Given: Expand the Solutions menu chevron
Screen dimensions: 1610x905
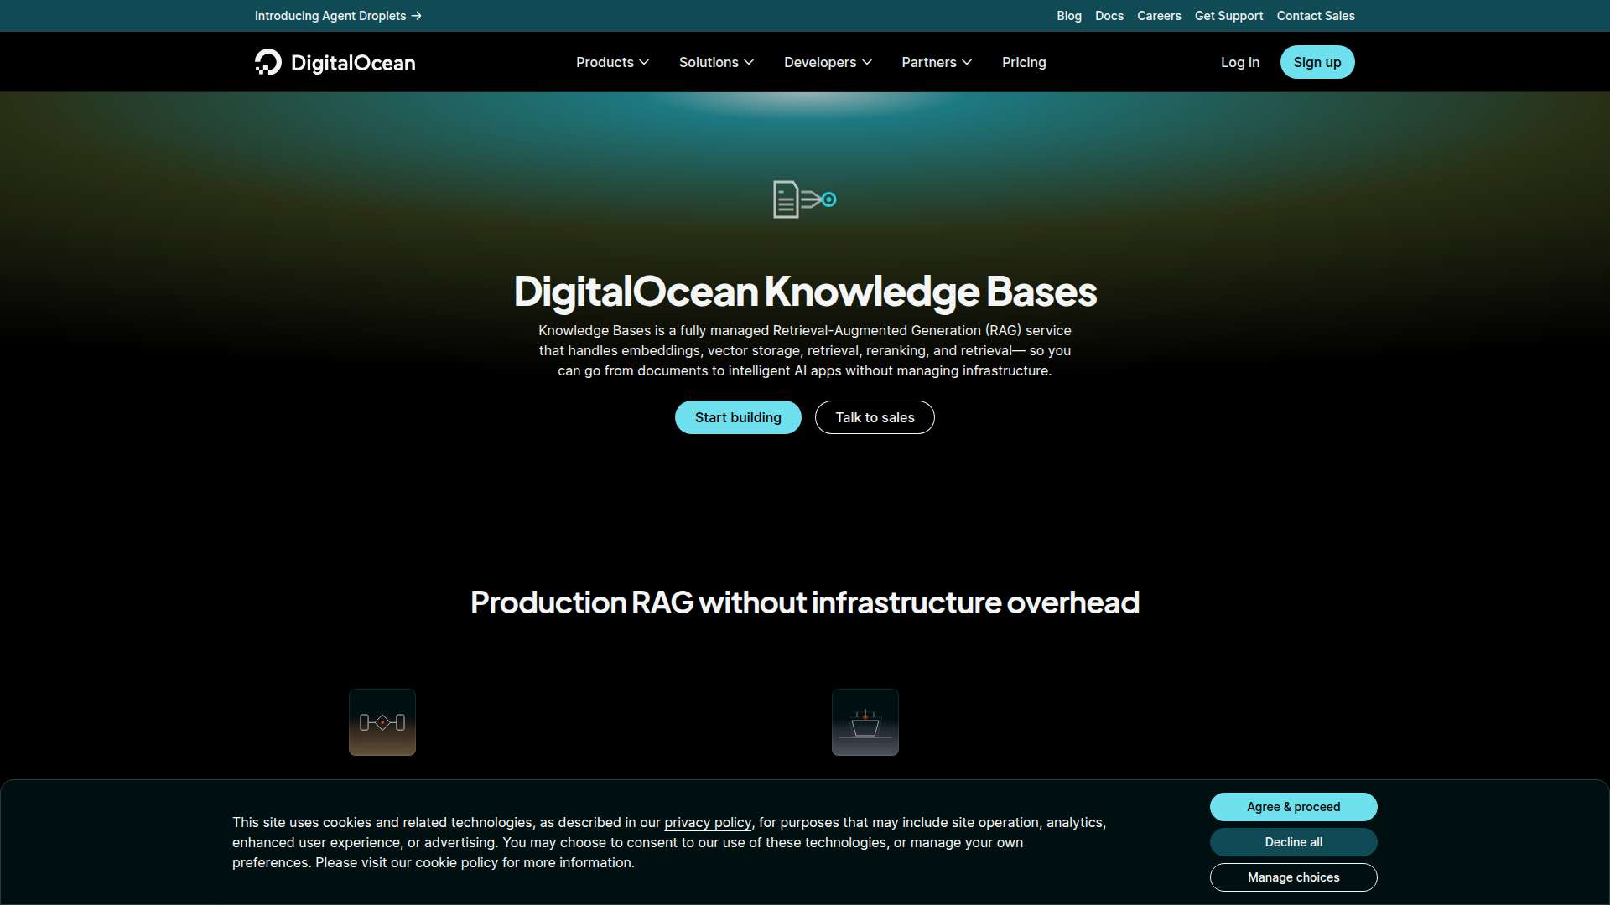Looking at the screenshot, I should click(x=749, y=62).
